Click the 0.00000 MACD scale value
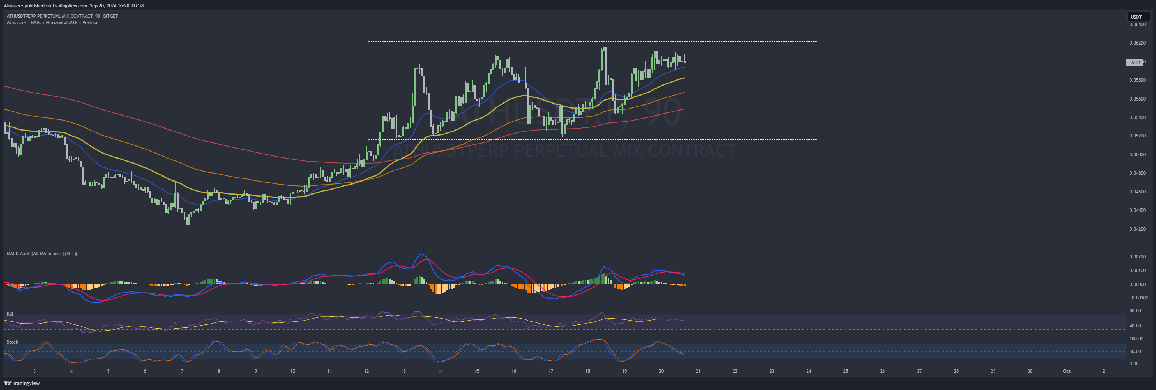1156x390 pixels. 1137,284
